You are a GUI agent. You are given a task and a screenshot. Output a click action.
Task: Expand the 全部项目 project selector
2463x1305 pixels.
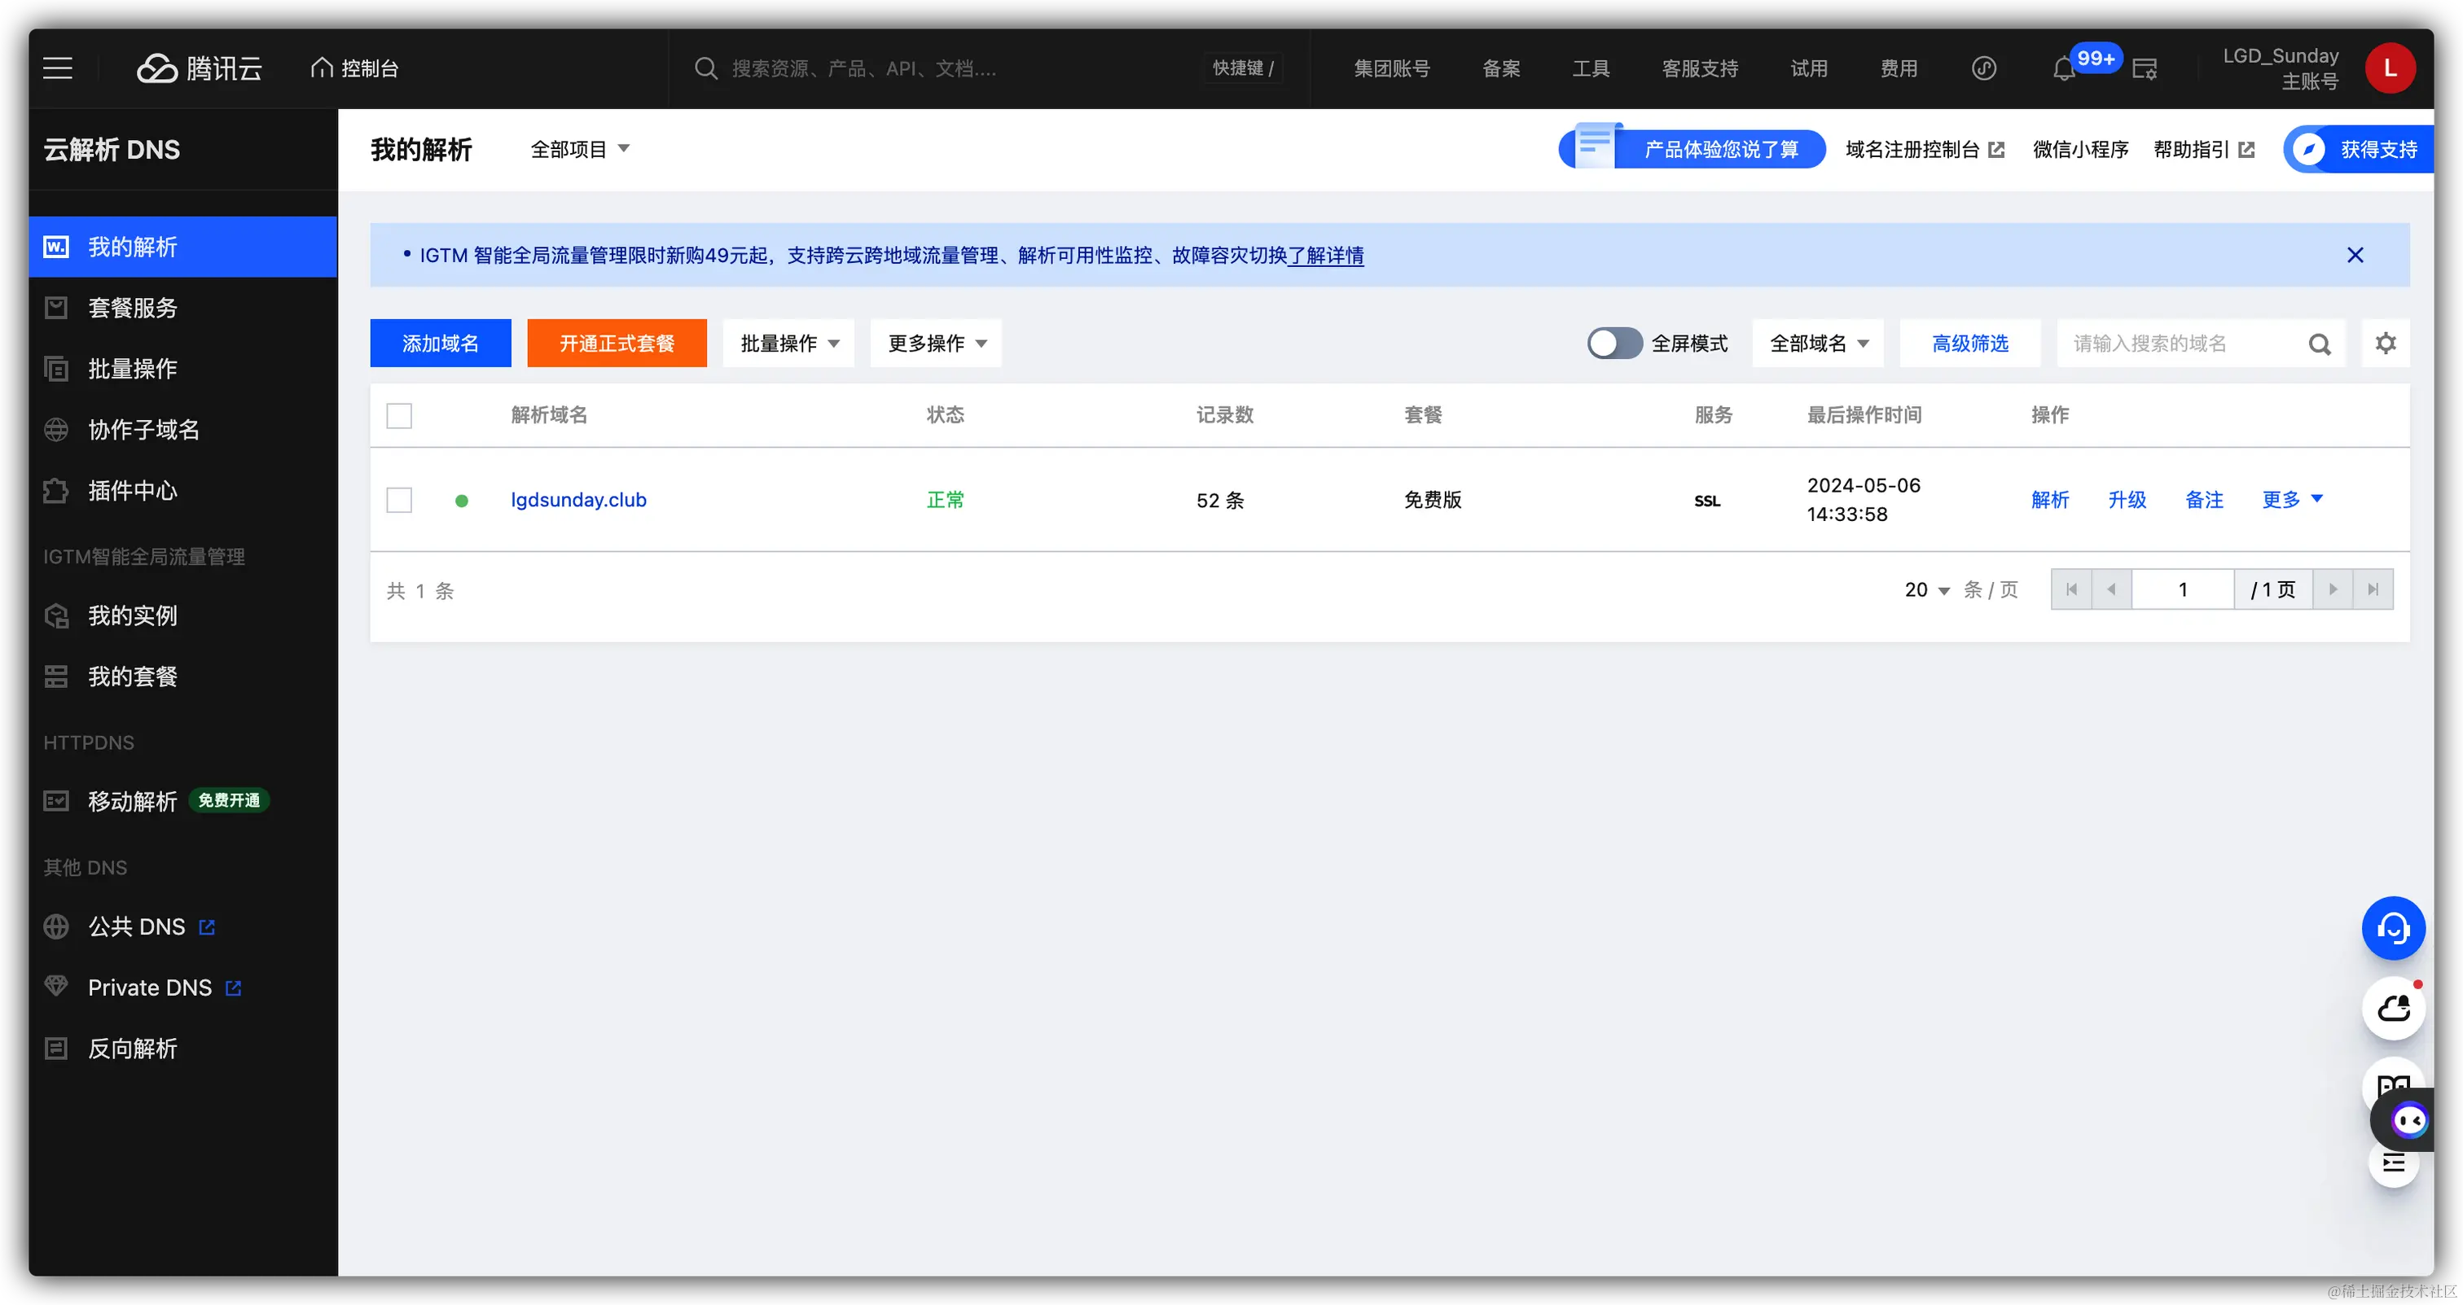(x=579, y=149)
